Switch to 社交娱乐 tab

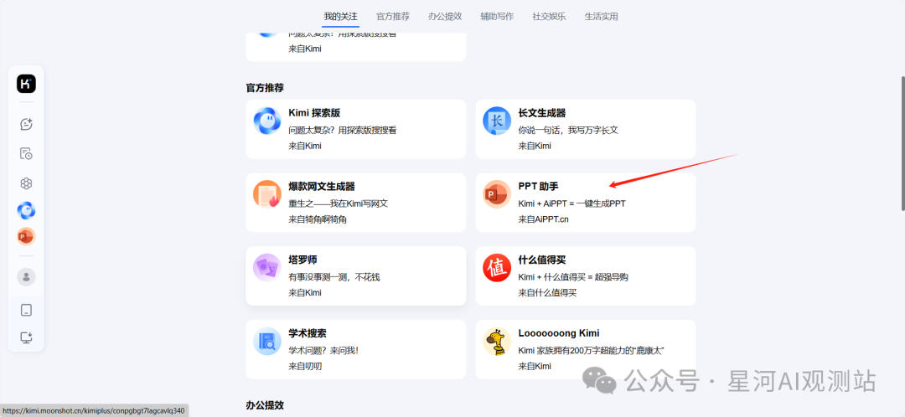pos(549,16)
